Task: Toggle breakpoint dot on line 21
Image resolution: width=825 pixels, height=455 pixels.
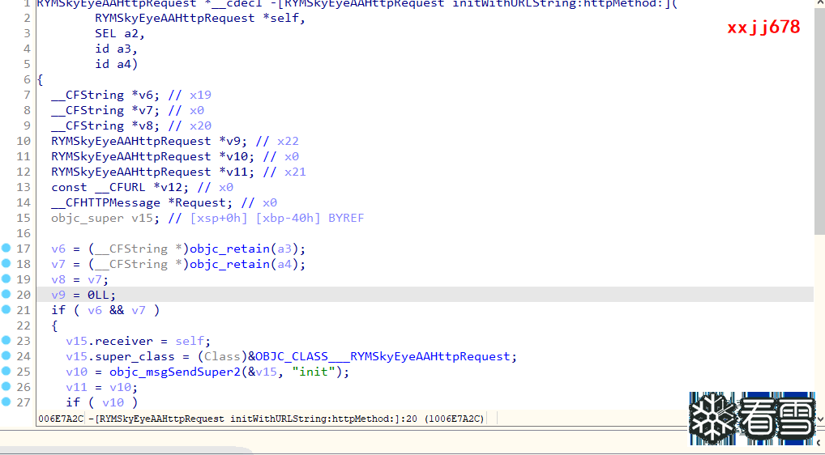Action: [6, 309]
